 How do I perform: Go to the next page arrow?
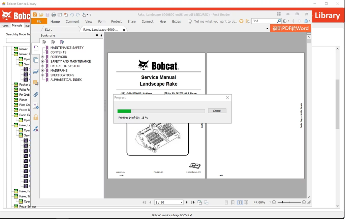pos(187,202)
